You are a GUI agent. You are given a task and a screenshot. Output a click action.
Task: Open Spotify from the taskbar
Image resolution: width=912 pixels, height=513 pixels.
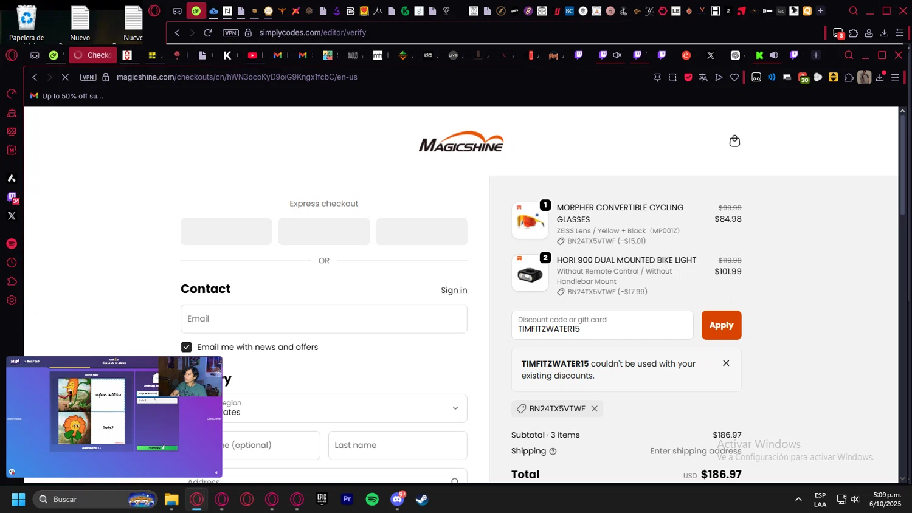(372, 500)
